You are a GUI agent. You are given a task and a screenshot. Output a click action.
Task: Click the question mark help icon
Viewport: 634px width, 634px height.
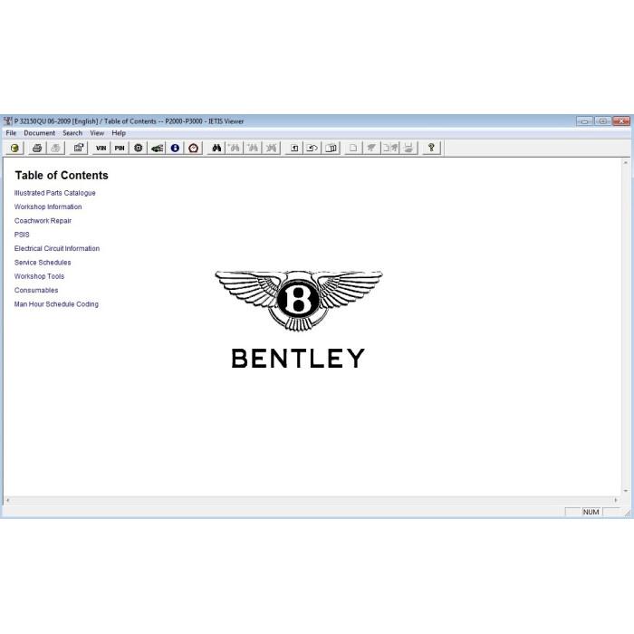(431, 148)
